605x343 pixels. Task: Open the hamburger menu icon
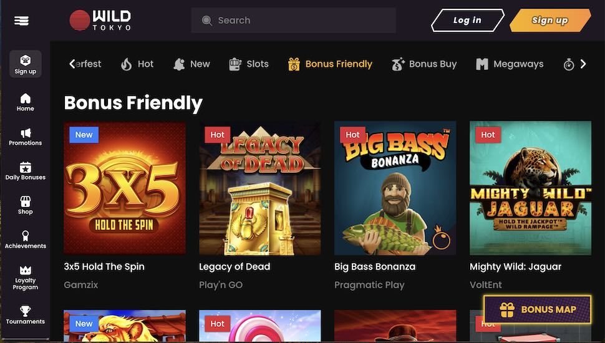pos(22,21)
